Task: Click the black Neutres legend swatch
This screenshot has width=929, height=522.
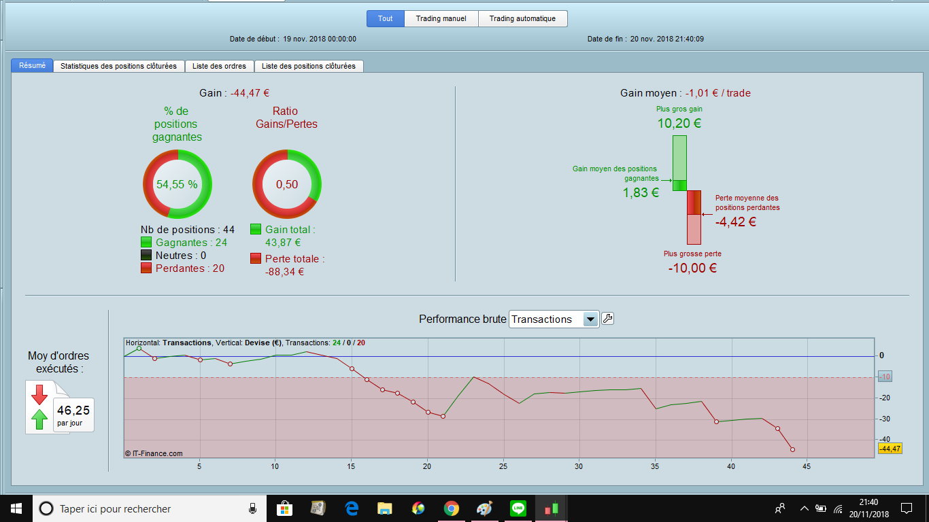Action: pos(146,255)
